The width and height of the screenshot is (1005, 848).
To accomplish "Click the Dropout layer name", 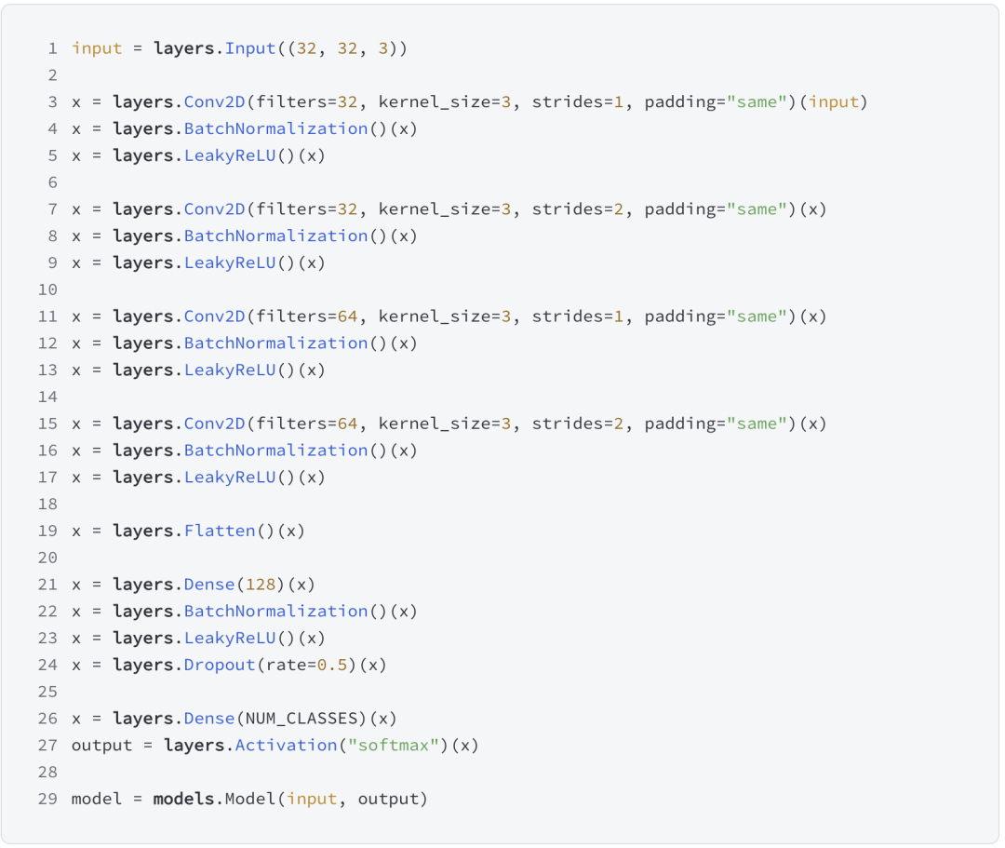I will point(220,665).
